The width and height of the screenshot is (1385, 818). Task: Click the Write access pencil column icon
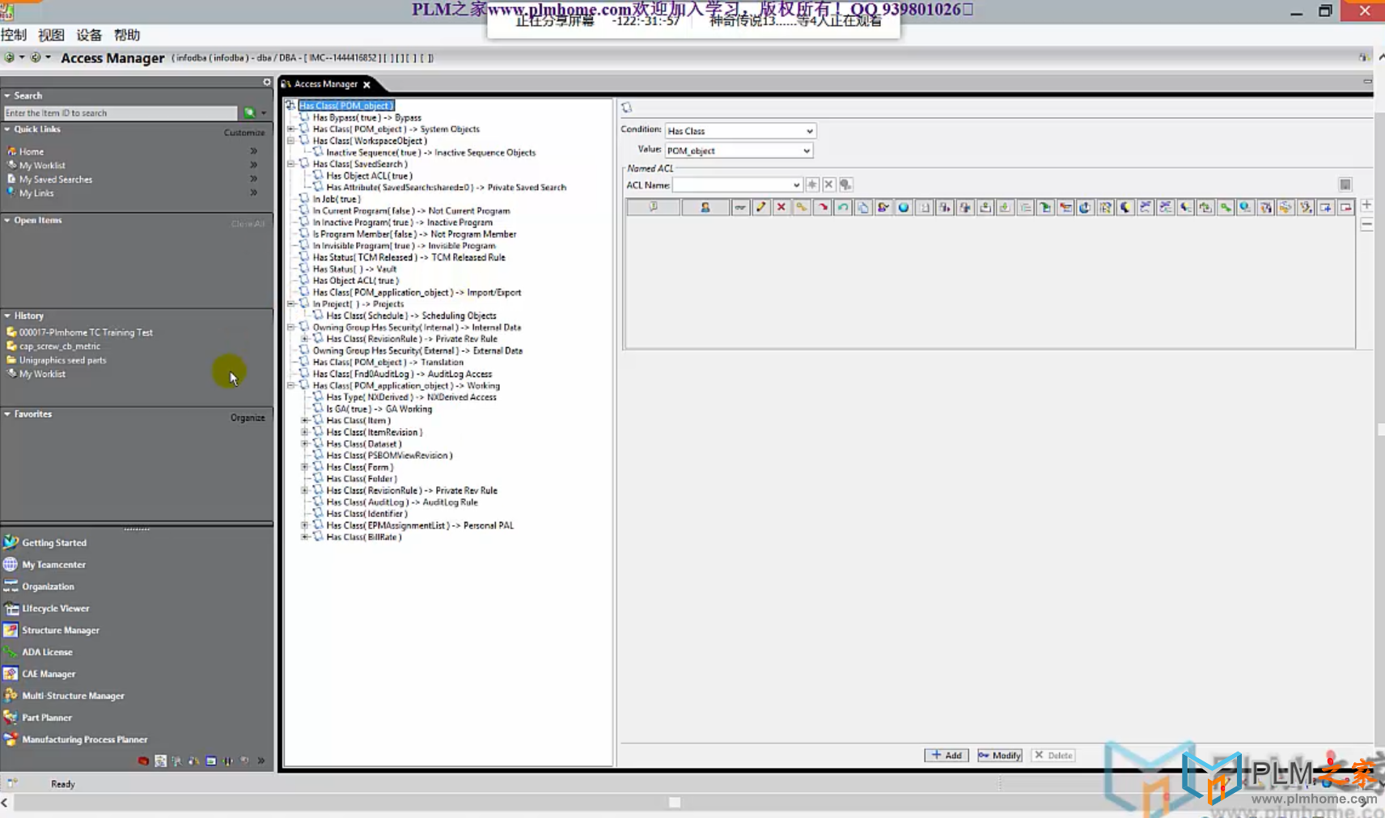click(760, 208)
